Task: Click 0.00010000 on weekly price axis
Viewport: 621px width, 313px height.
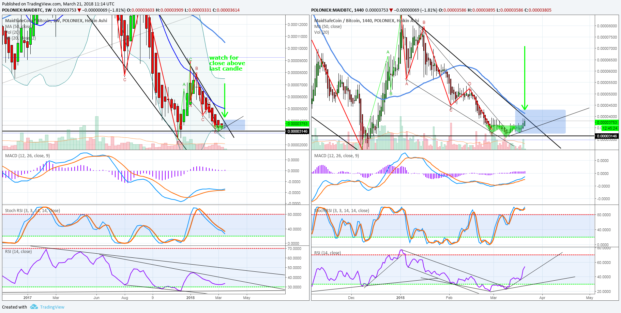Action: pos(298,48)
